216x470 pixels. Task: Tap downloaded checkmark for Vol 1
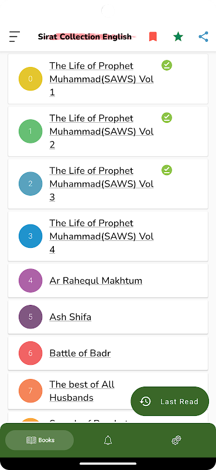click(x=167, y=65)
